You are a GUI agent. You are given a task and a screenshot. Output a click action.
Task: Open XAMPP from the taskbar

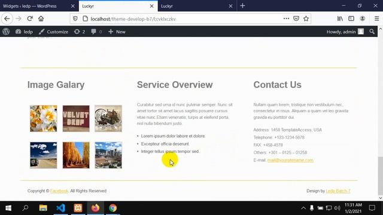[x=78, y=208]
